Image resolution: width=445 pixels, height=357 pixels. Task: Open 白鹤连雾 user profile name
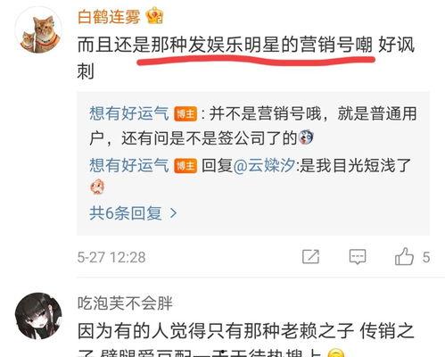tap(109, 17)
